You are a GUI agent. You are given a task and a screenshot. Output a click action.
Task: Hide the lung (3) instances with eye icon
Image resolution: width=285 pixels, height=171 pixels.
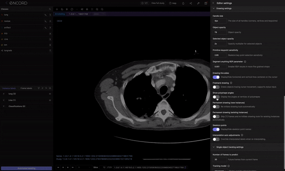(x=50, y=94)
